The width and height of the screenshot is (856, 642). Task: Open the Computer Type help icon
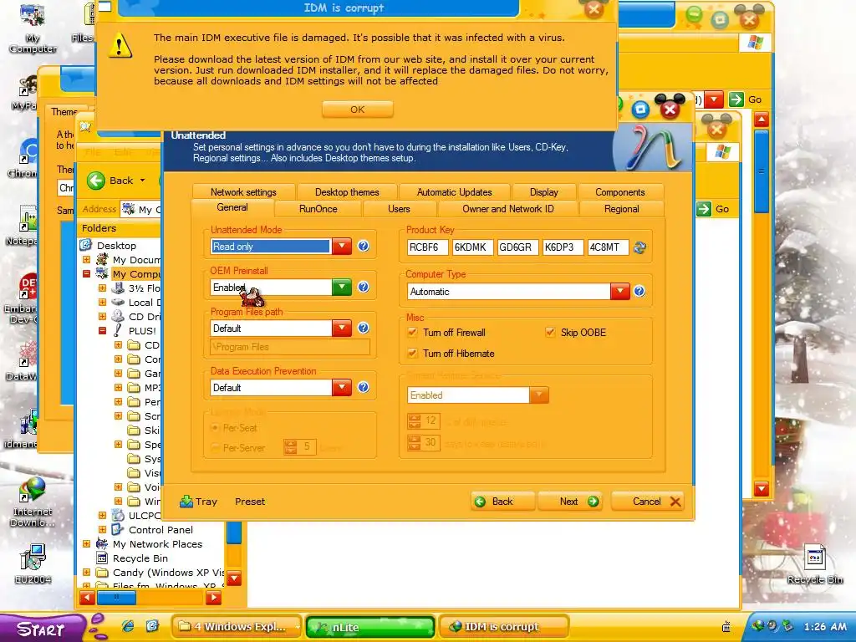pyautogui.click(x=639, y=292)
